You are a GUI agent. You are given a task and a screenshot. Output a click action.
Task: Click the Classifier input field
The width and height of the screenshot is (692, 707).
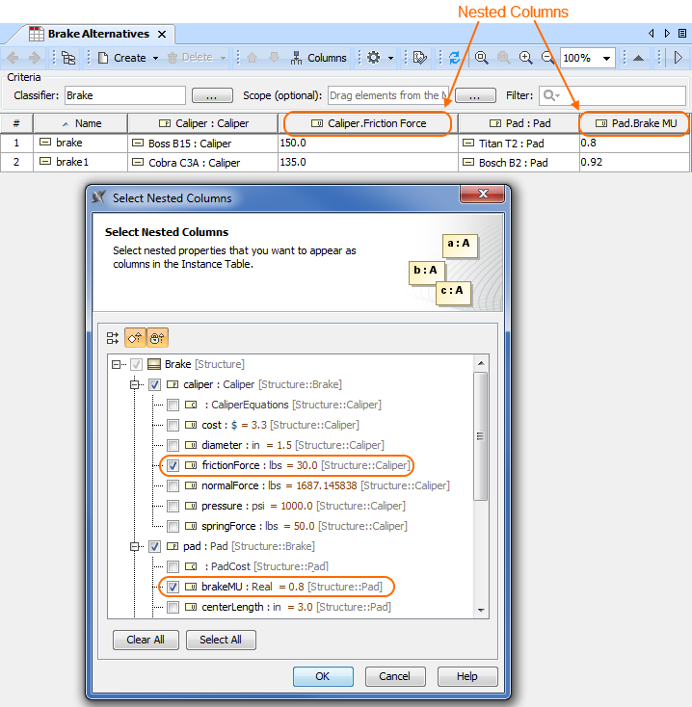click(x=125, y=95)
